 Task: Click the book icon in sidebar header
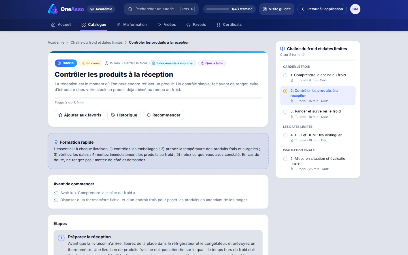point(282,49)
